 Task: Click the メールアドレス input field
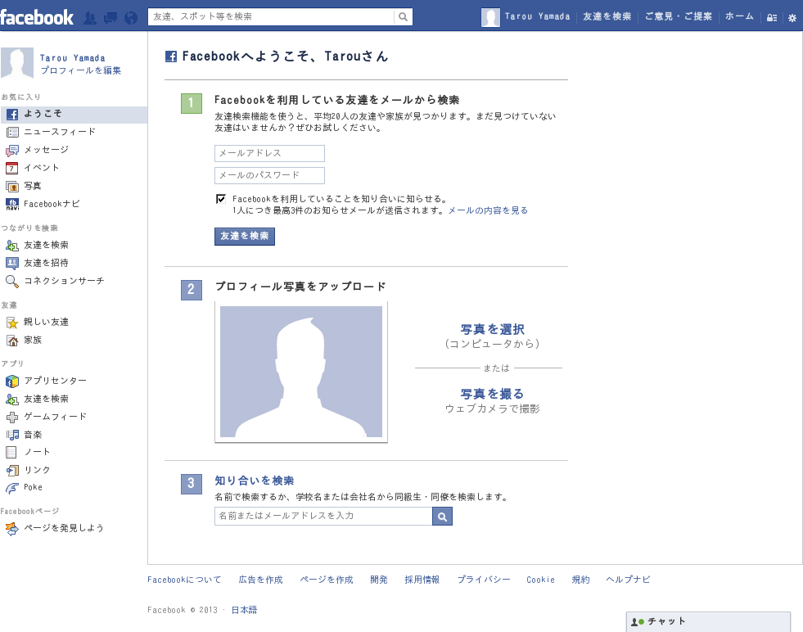pos(269,153)
